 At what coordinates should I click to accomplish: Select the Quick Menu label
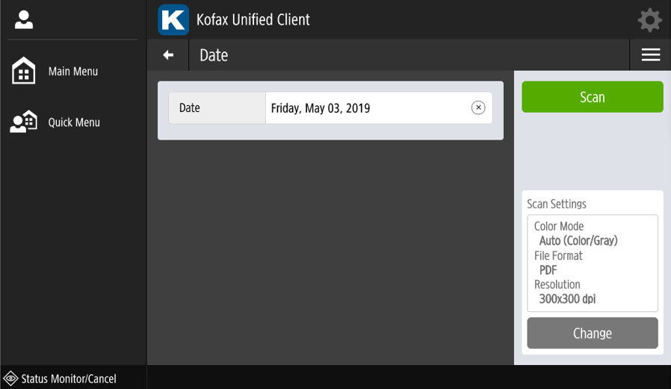tap(74, 122)
